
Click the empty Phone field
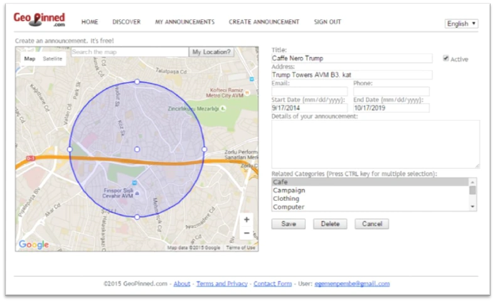coord(391,91)
